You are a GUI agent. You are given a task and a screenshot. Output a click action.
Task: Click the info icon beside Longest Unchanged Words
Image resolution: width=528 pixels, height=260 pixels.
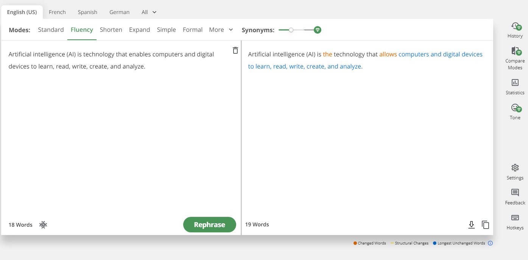491,243
